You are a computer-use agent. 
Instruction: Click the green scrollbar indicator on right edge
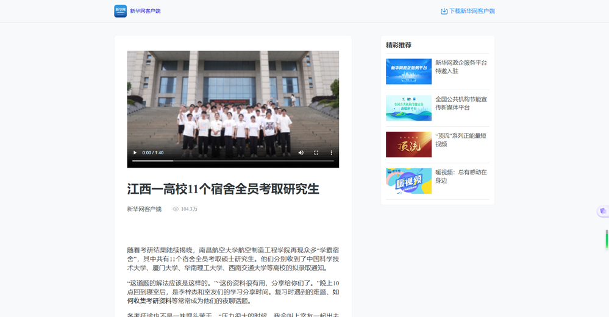607,239
